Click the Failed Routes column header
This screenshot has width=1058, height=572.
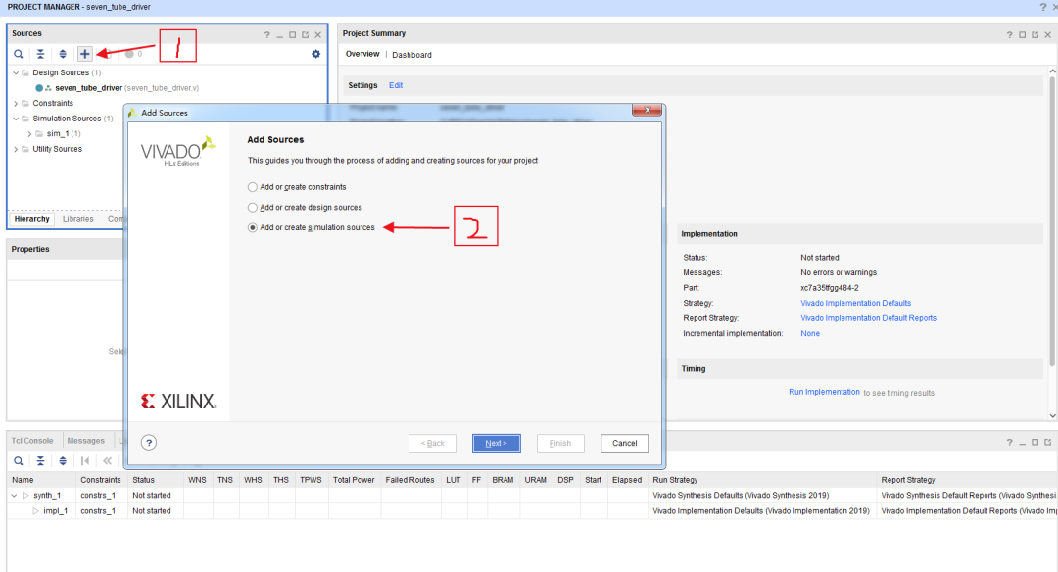click(409, 480)
